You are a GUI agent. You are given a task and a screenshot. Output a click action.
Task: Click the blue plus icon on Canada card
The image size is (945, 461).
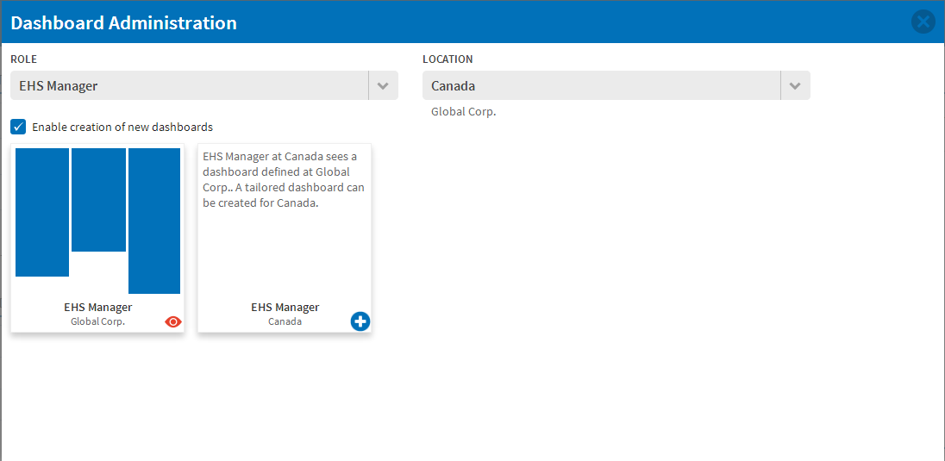tap(360, 321)
